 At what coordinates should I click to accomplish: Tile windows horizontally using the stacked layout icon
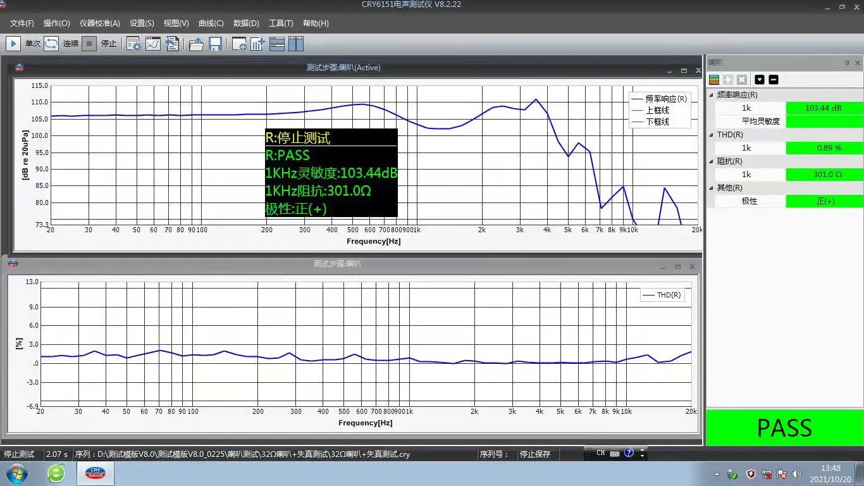click(276, 44)
